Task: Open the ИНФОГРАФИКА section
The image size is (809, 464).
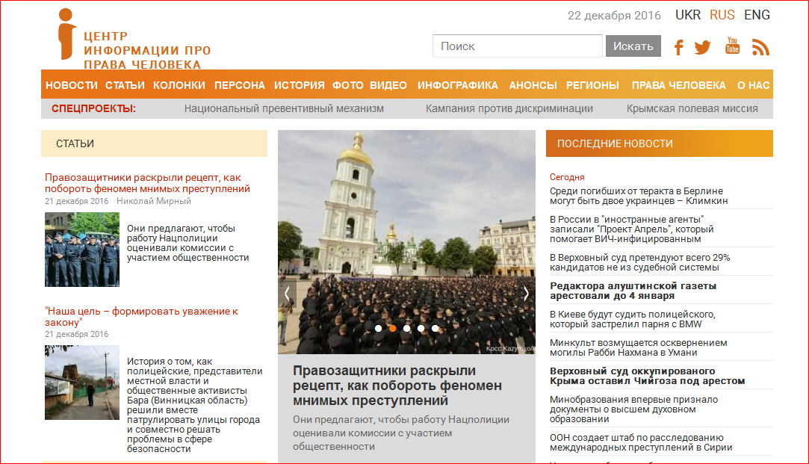Action: (x=459, y=85)
